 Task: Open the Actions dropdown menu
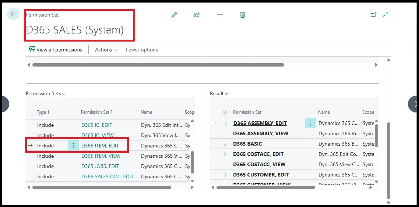point(107,50)
